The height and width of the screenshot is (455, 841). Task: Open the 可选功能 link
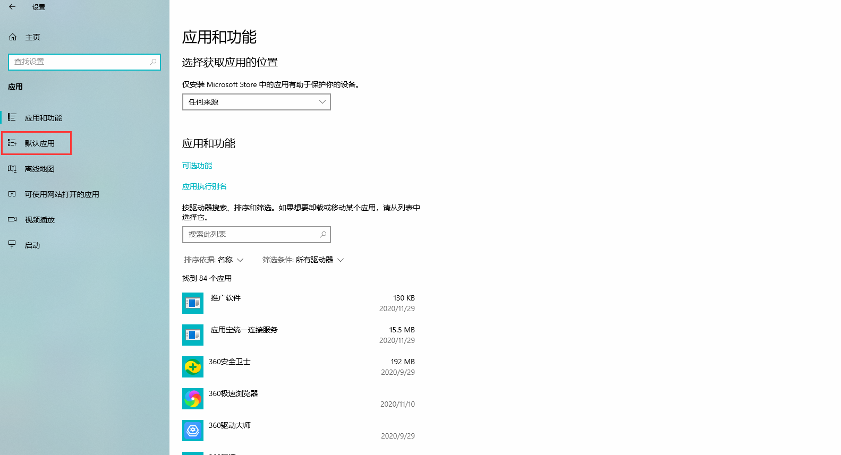[x=197, y=166]
